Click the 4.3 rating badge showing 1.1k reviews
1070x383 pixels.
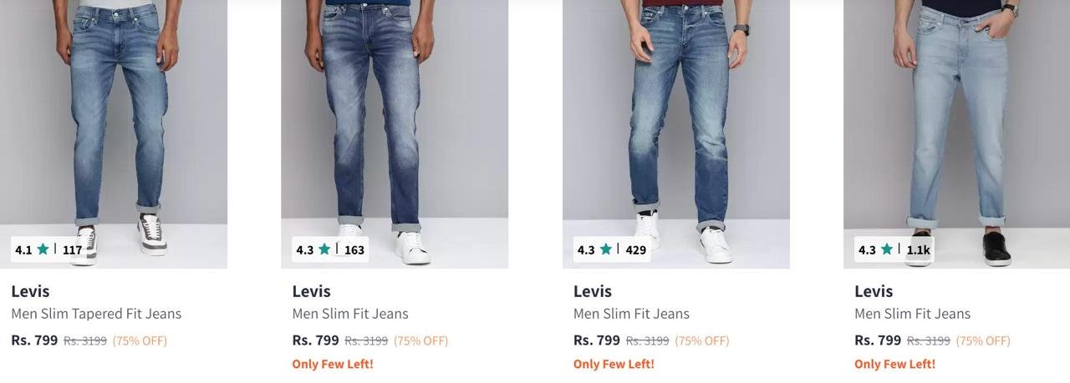click(894, 249)
